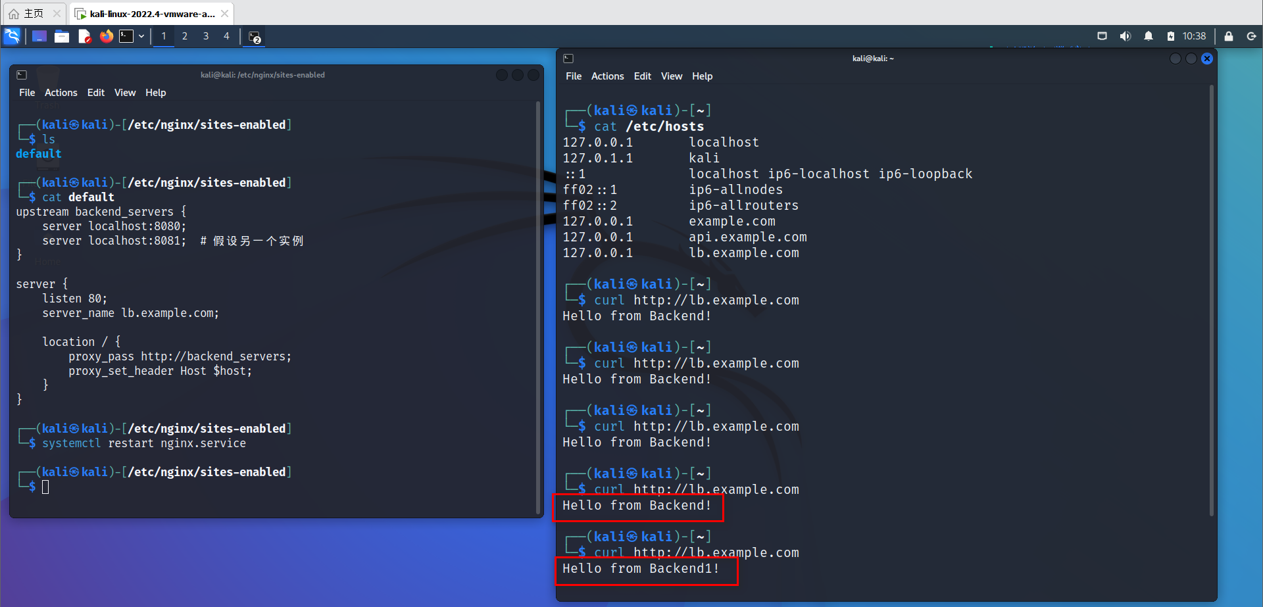Image resolution: width=1263 pixels, height=607 pixels.
Task: Click 'proxy_set_header Host $host;' line
Action: (x=161, y=371)
